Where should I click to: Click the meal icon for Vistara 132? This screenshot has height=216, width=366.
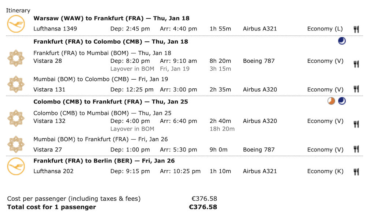(x=356, y=124)
